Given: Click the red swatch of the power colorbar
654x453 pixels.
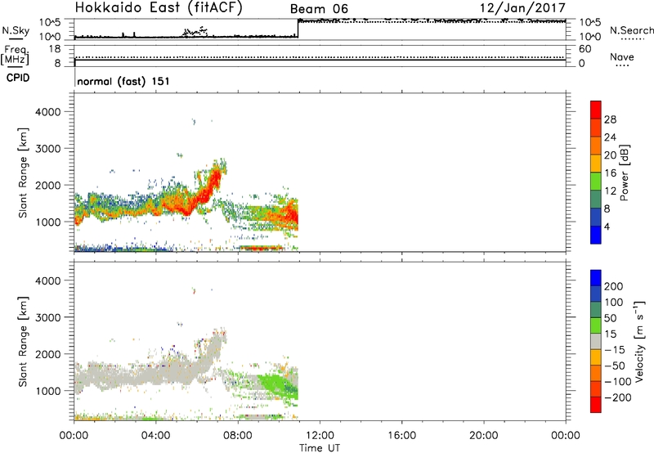Looking at the screenshot, I should coord(596,110).
